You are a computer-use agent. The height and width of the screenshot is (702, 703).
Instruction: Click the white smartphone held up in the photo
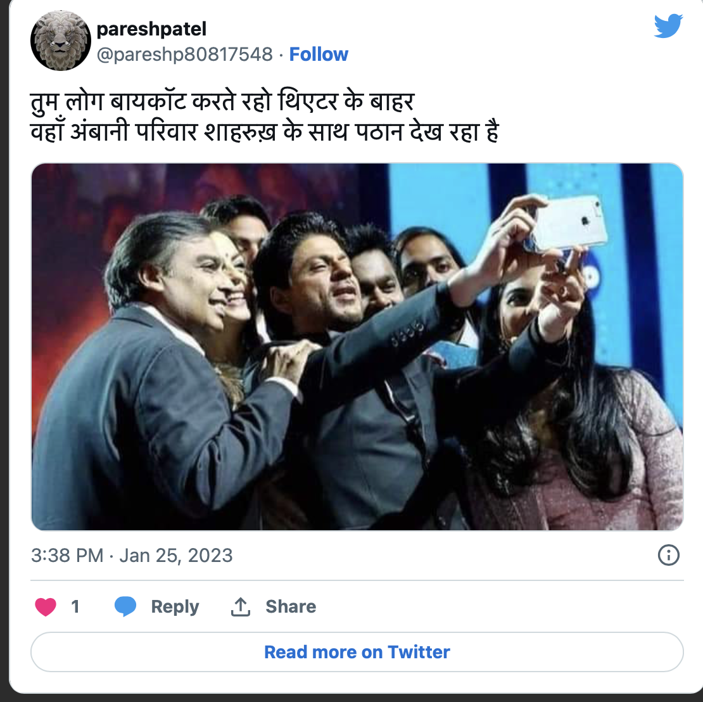click(x=569, y=224)
